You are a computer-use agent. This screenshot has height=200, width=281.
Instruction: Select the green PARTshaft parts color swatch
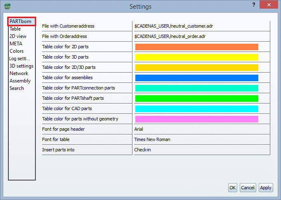196,99
